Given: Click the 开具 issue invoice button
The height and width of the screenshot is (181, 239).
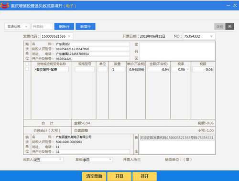Looking at the screenshot, I should (119, 176).
